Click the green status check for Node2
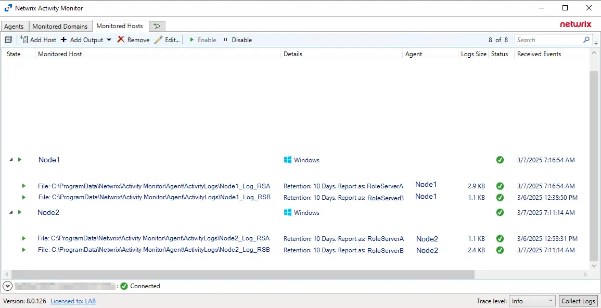 (x=500, y=212)
